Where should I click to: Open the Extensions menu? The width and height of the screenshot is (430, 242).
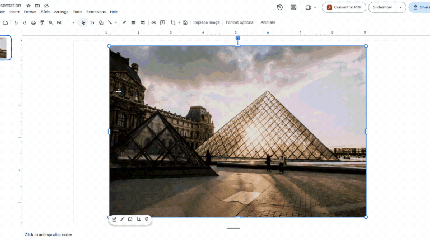pos(96,12)
